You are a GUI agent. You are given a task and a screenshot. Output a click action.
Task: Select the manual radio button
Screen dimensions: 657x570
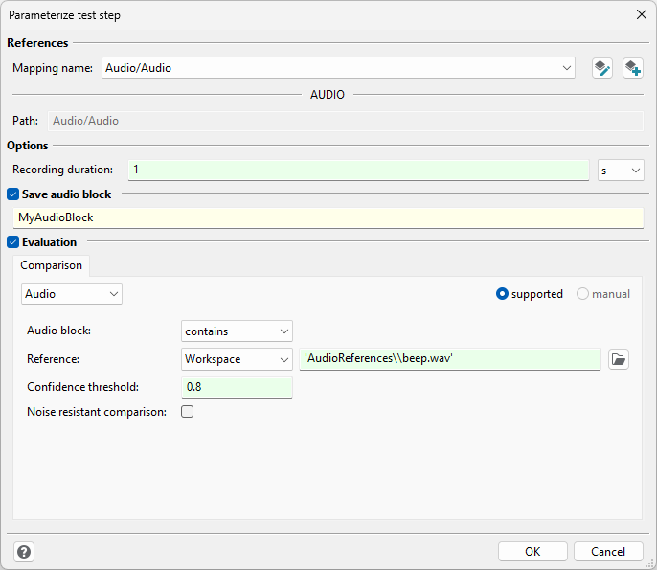click(582, 294)
